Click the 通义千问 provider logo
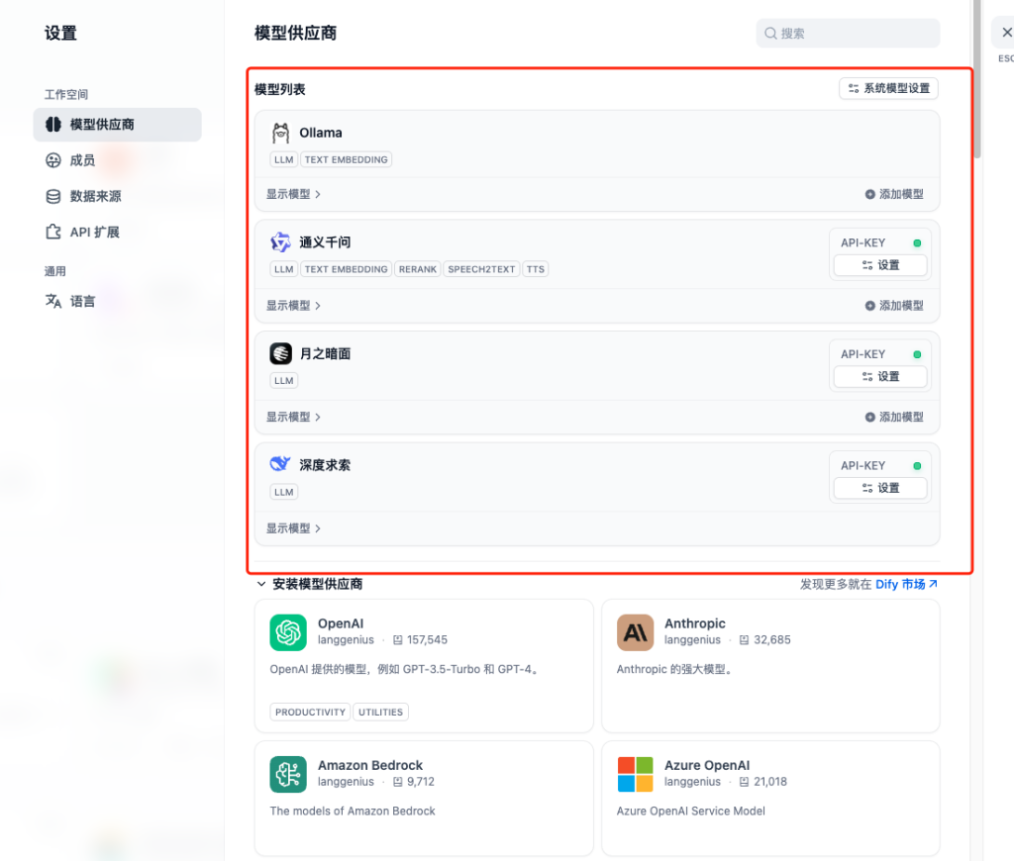Viewport: 1014px width, 861px height. 280,242
